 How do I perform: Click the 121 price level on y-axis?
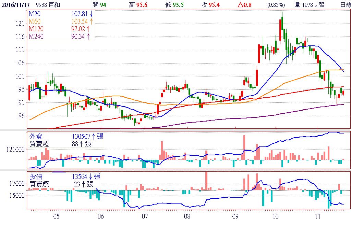[21, 23]
